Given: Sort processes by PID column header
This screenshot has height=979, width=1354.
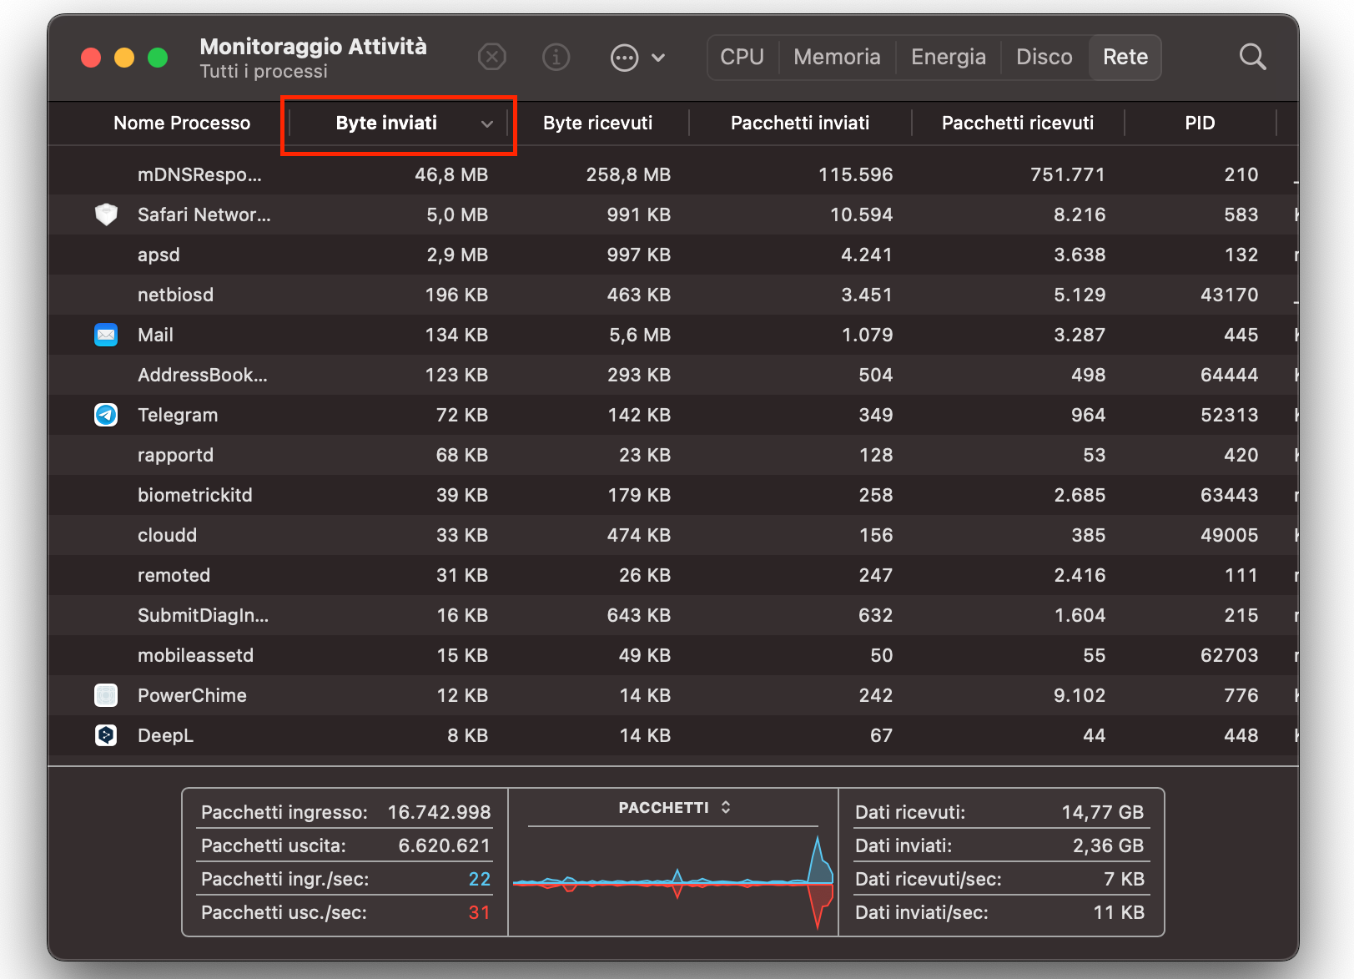Looking at the screenshot, I should (x=1199, y=124).
